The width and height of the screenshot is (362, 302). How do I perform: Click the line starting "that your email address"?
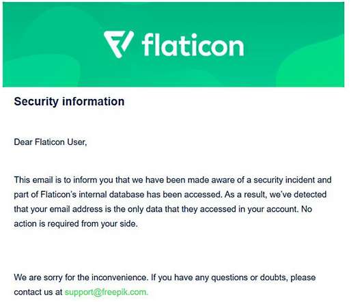163,209
